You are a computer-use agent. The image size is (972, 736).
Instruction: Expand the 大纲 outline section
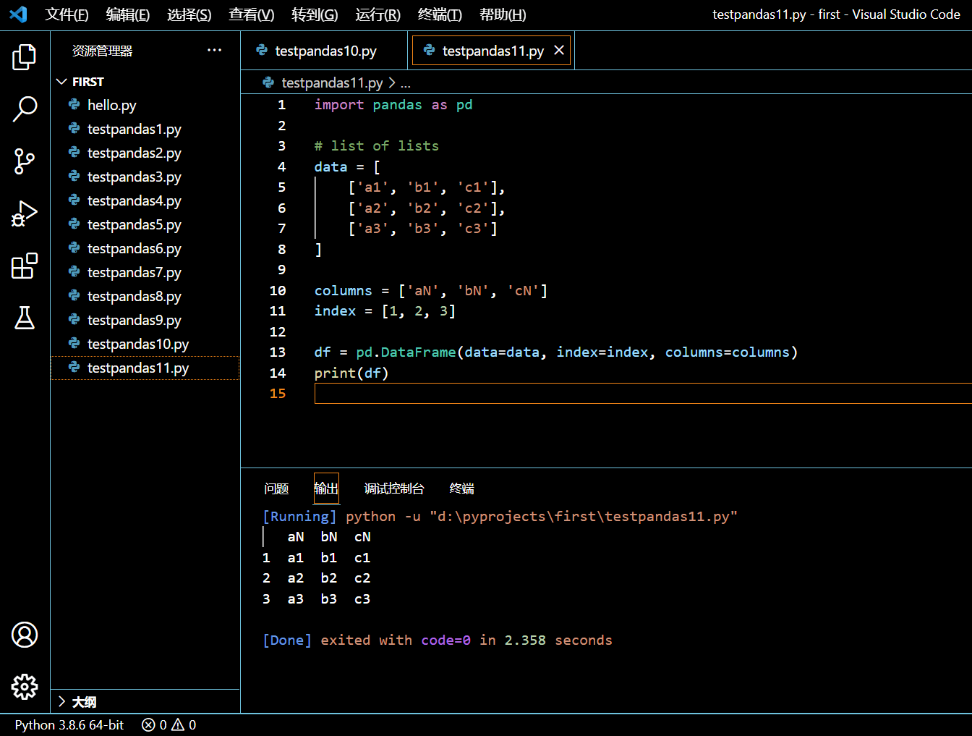tap(61, 701)
